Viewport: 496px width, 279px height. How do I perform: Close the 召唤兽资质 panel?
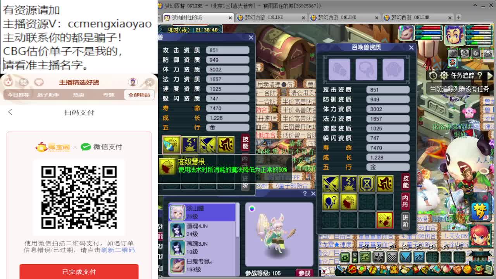point(411,47)
